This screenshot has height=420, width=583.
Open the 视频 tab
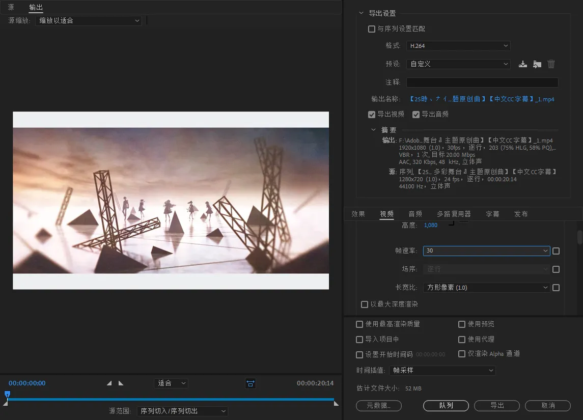[x=386, y=214]
